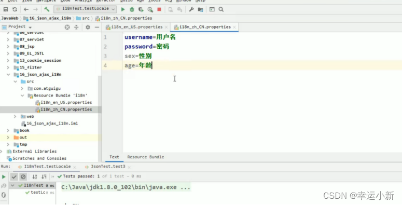
Task: Navigate back with the left arrow
Action: [26, 9]
